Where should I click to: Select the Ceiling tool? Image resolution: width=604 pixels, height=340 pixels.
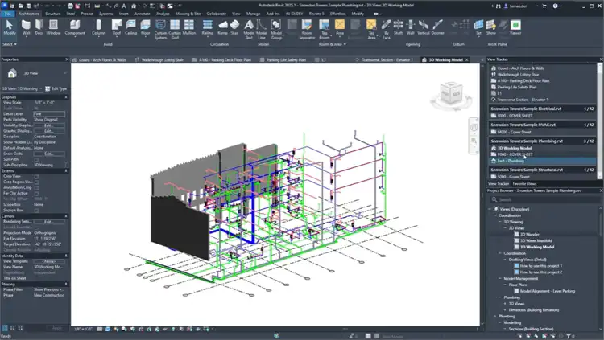pyautogui.click(x=131, y=27)
